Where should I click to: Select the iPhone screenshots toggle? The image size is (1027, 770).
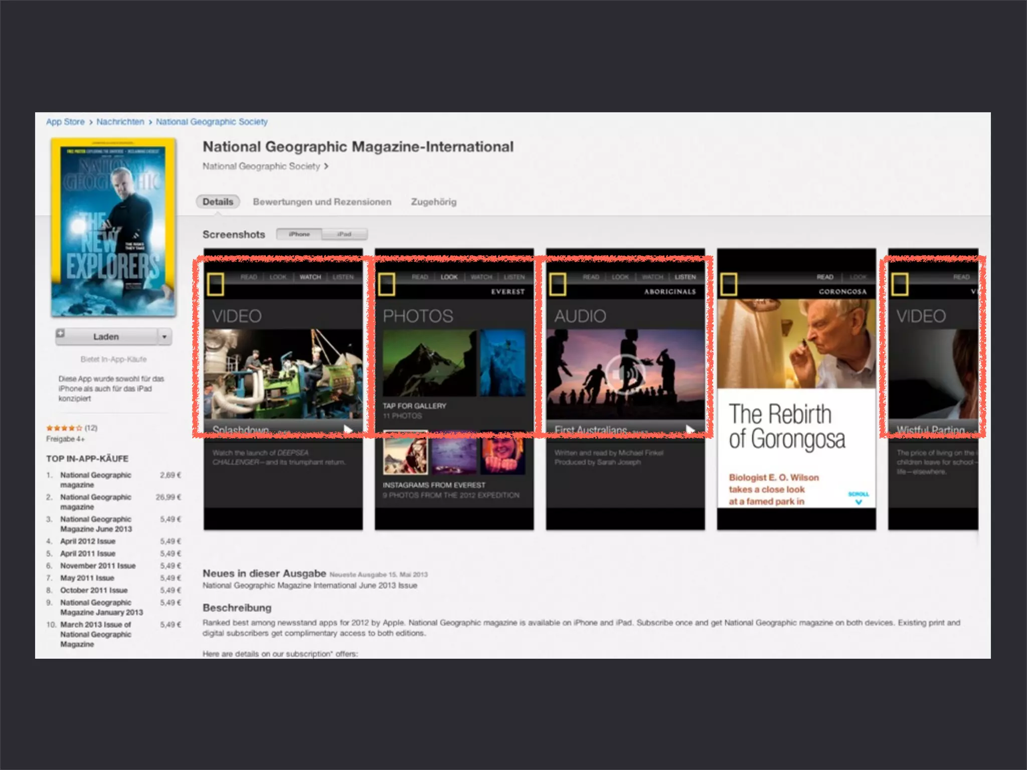pyautogui.click(x=299, y=234)
